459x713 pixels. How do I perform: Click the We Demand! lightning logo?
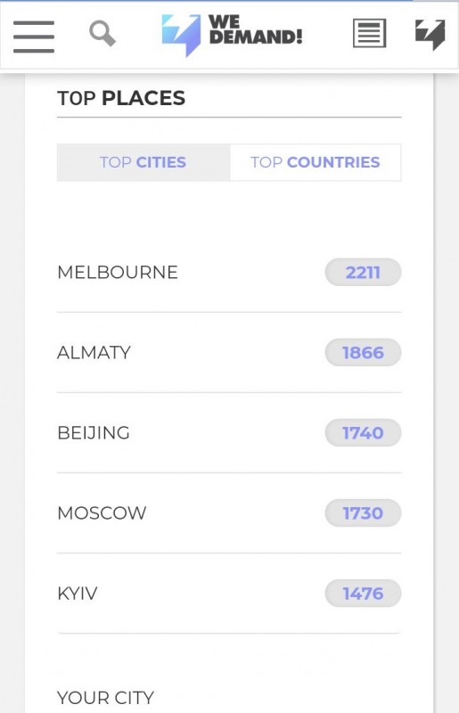181,36
